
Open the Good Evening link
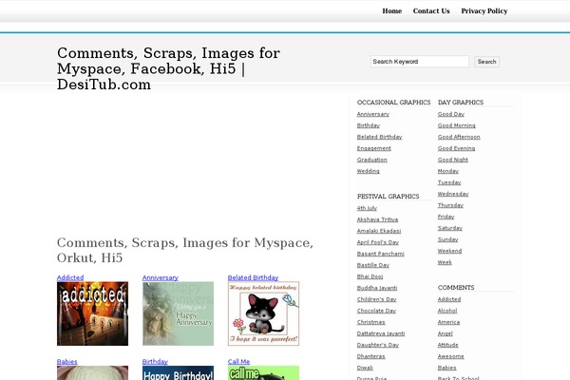[x=456, y=148]
